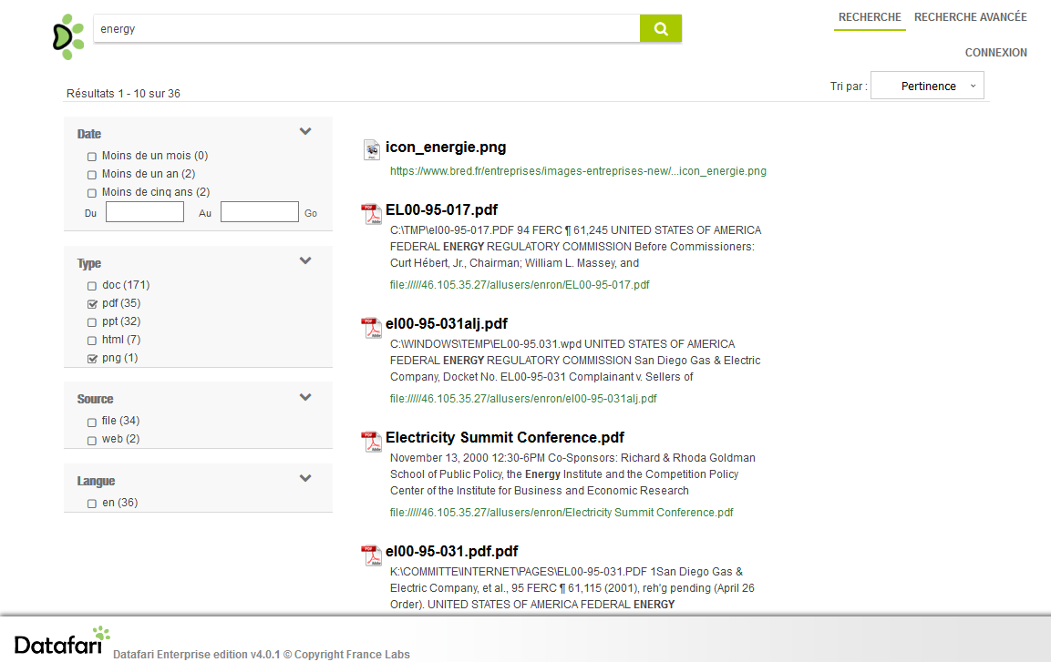
Task: Check the 'Moins de cinq ans' filter
Action: pyautogui.click(x=92, y=193)
